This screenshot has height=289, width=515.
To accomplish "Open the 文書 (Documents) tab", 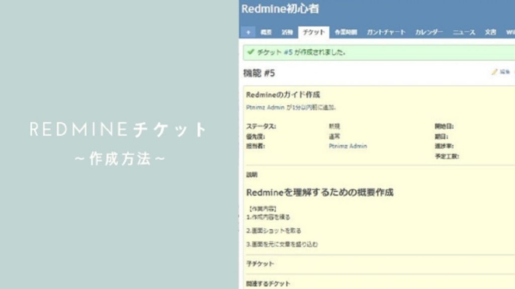I will pos(490,31).
